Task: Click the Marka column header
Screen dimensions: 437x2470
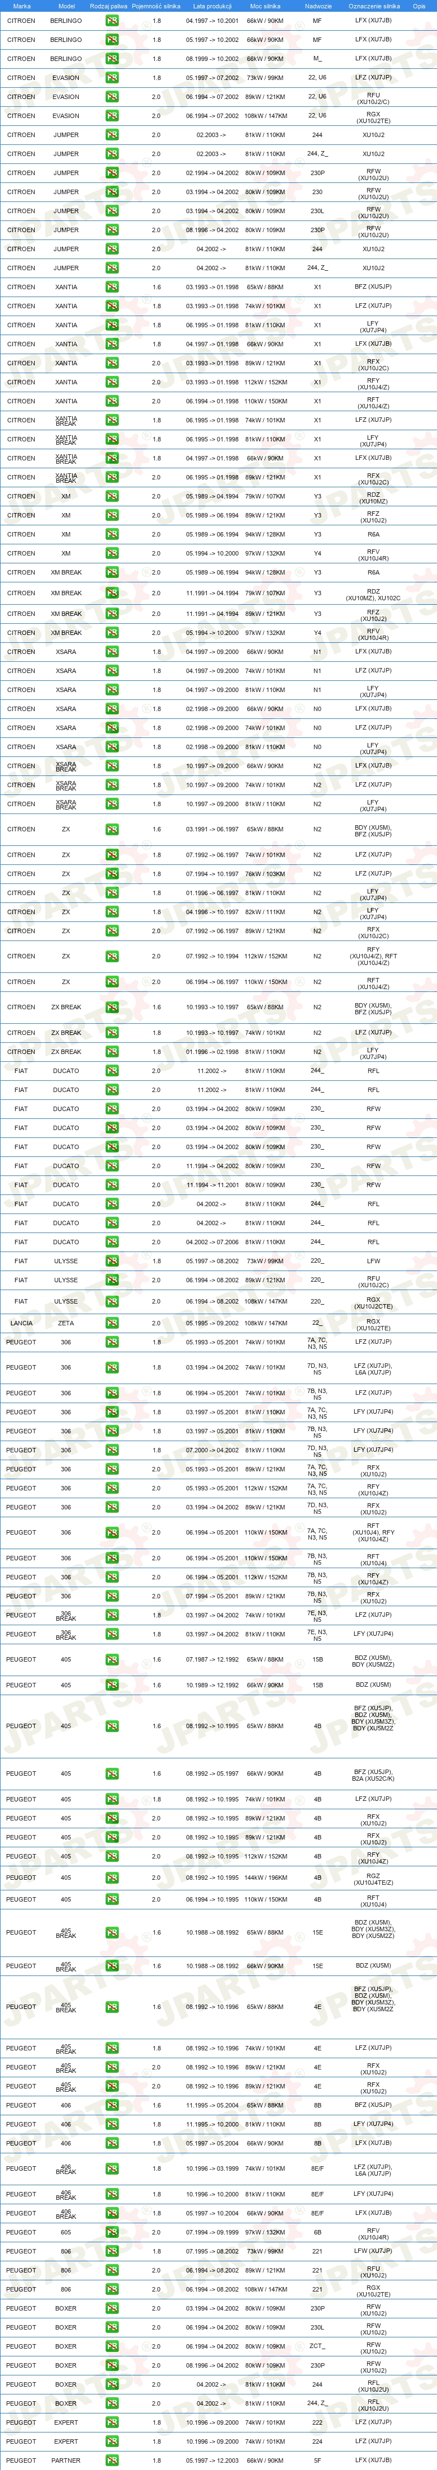Action: (x=21, y=6)
